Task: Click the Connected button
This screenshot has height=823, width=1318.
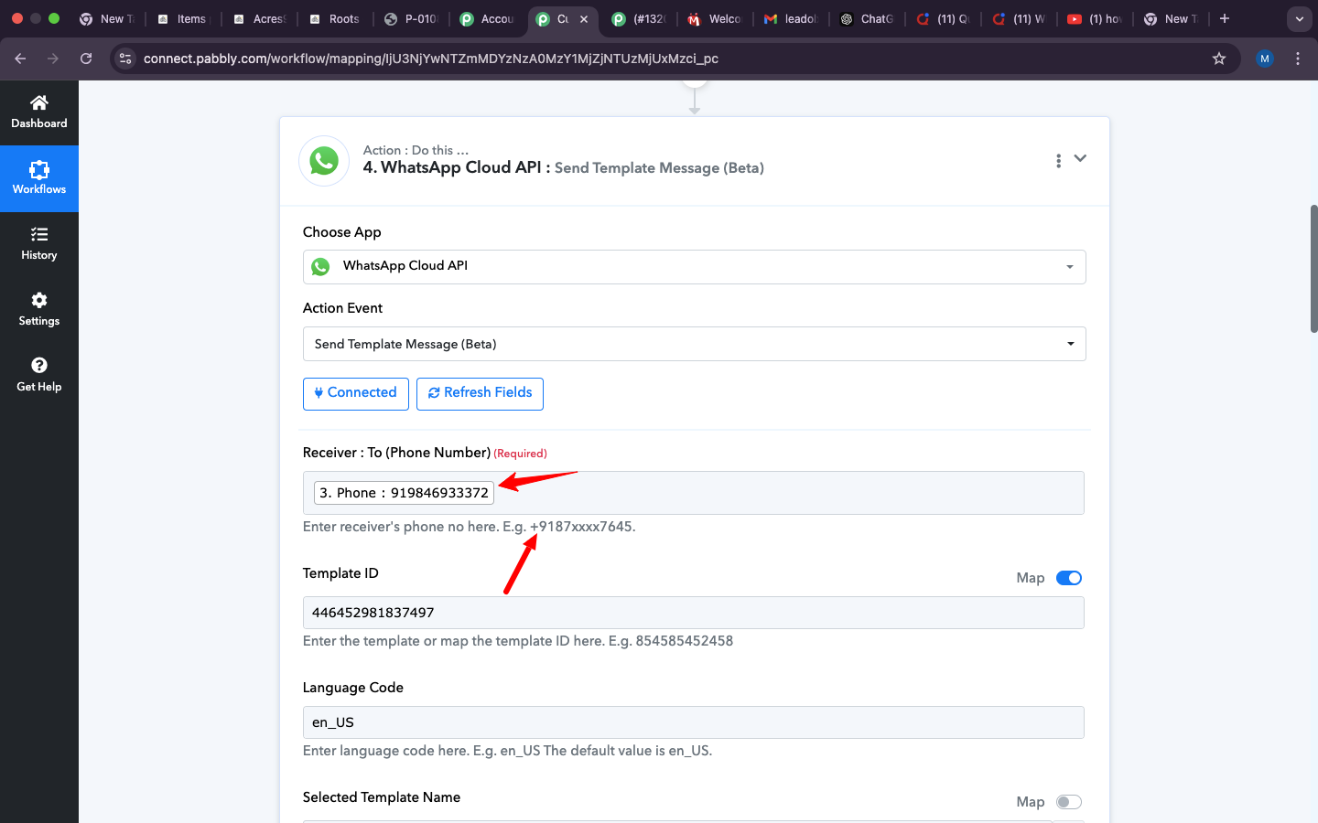Action: [356, 393]
